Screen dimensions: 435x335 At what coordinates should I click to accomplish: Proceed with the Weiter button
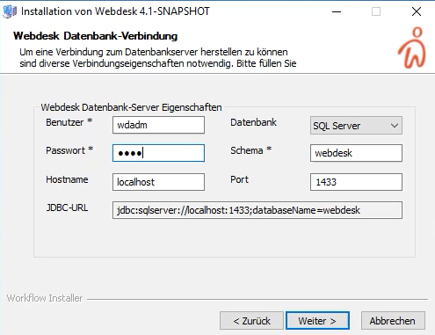[317, 321]
